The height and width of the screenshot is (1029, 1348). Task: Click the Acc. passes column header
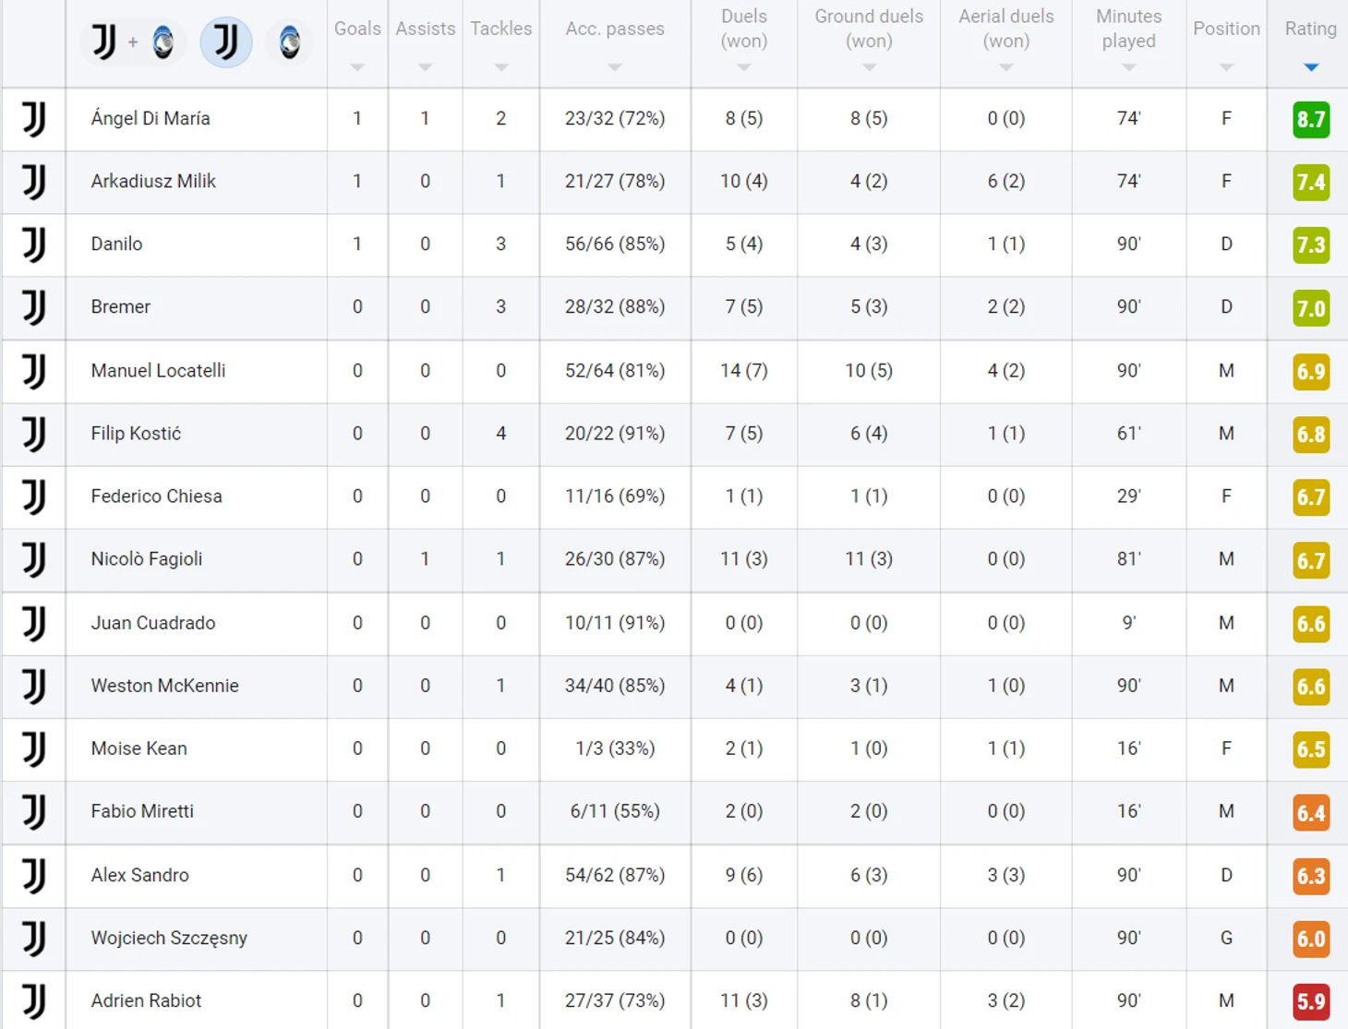615,30
